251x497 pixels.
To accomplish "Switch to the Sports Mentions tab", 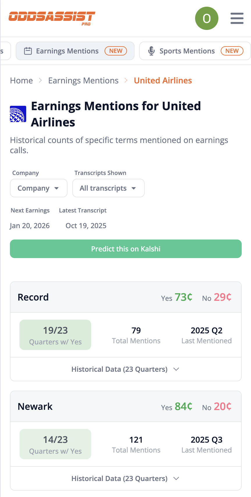I will (187, 51).
